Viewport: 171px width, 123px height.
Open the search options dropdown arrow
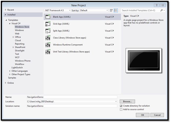pos(164,10)
